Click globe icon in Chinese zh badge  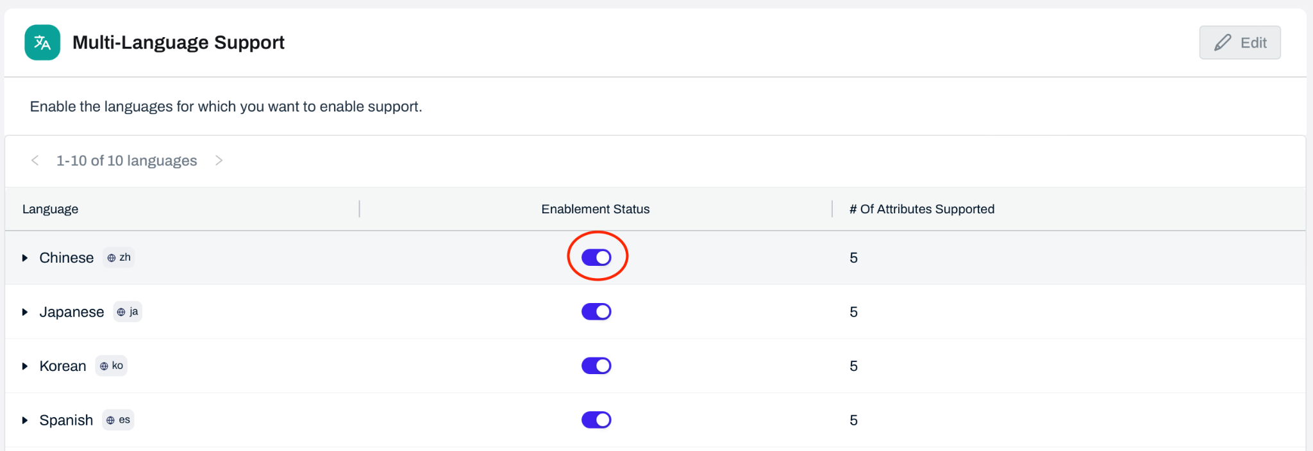(x=112, y=258)
